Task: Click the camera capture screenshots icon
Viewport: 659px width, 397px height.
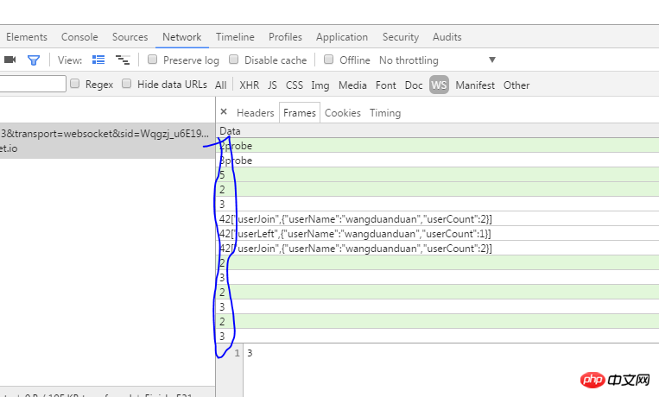Action: click(10, 60)
